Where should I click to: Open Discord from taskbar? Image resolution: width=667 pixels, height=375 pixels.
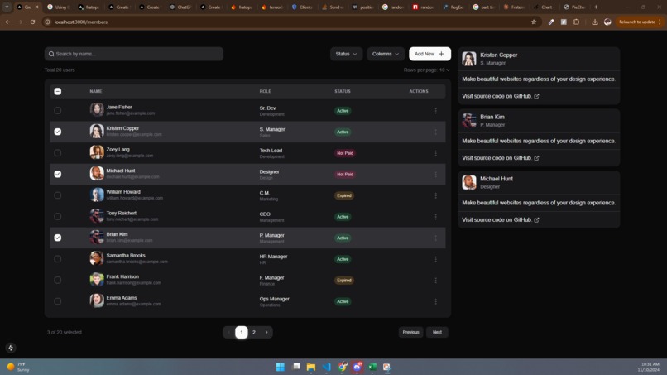[357, 367]
